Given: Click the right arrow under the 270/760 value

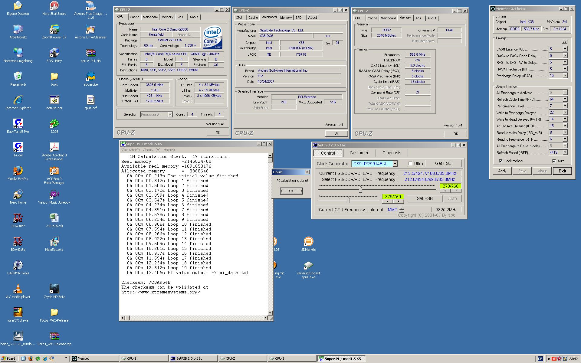Looking at the screenshot, I should [456, 191].
